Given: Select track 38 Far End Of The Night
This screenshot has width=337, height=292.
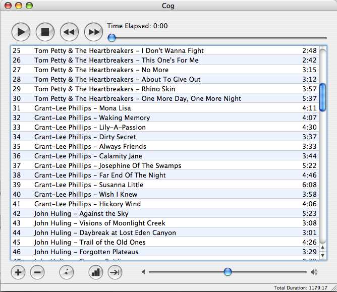Looking at the screenshot, I should [165, 175].
